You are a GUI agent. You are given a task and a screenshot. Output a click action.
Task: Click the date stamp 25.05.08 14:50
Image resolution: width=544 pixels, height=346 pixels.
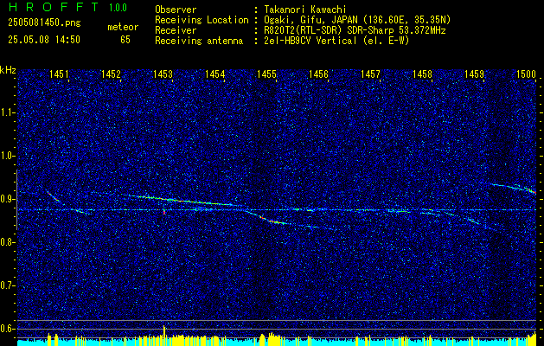coord(44,40)
